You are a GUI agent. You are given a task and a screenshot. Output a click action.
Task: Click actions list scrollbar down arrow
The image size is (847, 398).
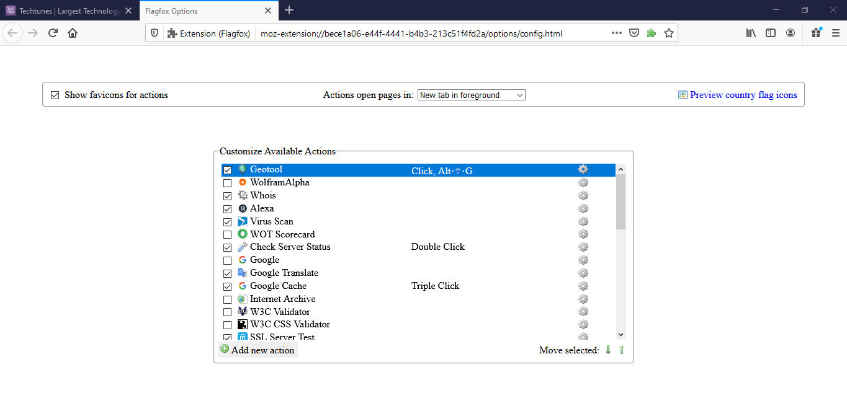621,335
